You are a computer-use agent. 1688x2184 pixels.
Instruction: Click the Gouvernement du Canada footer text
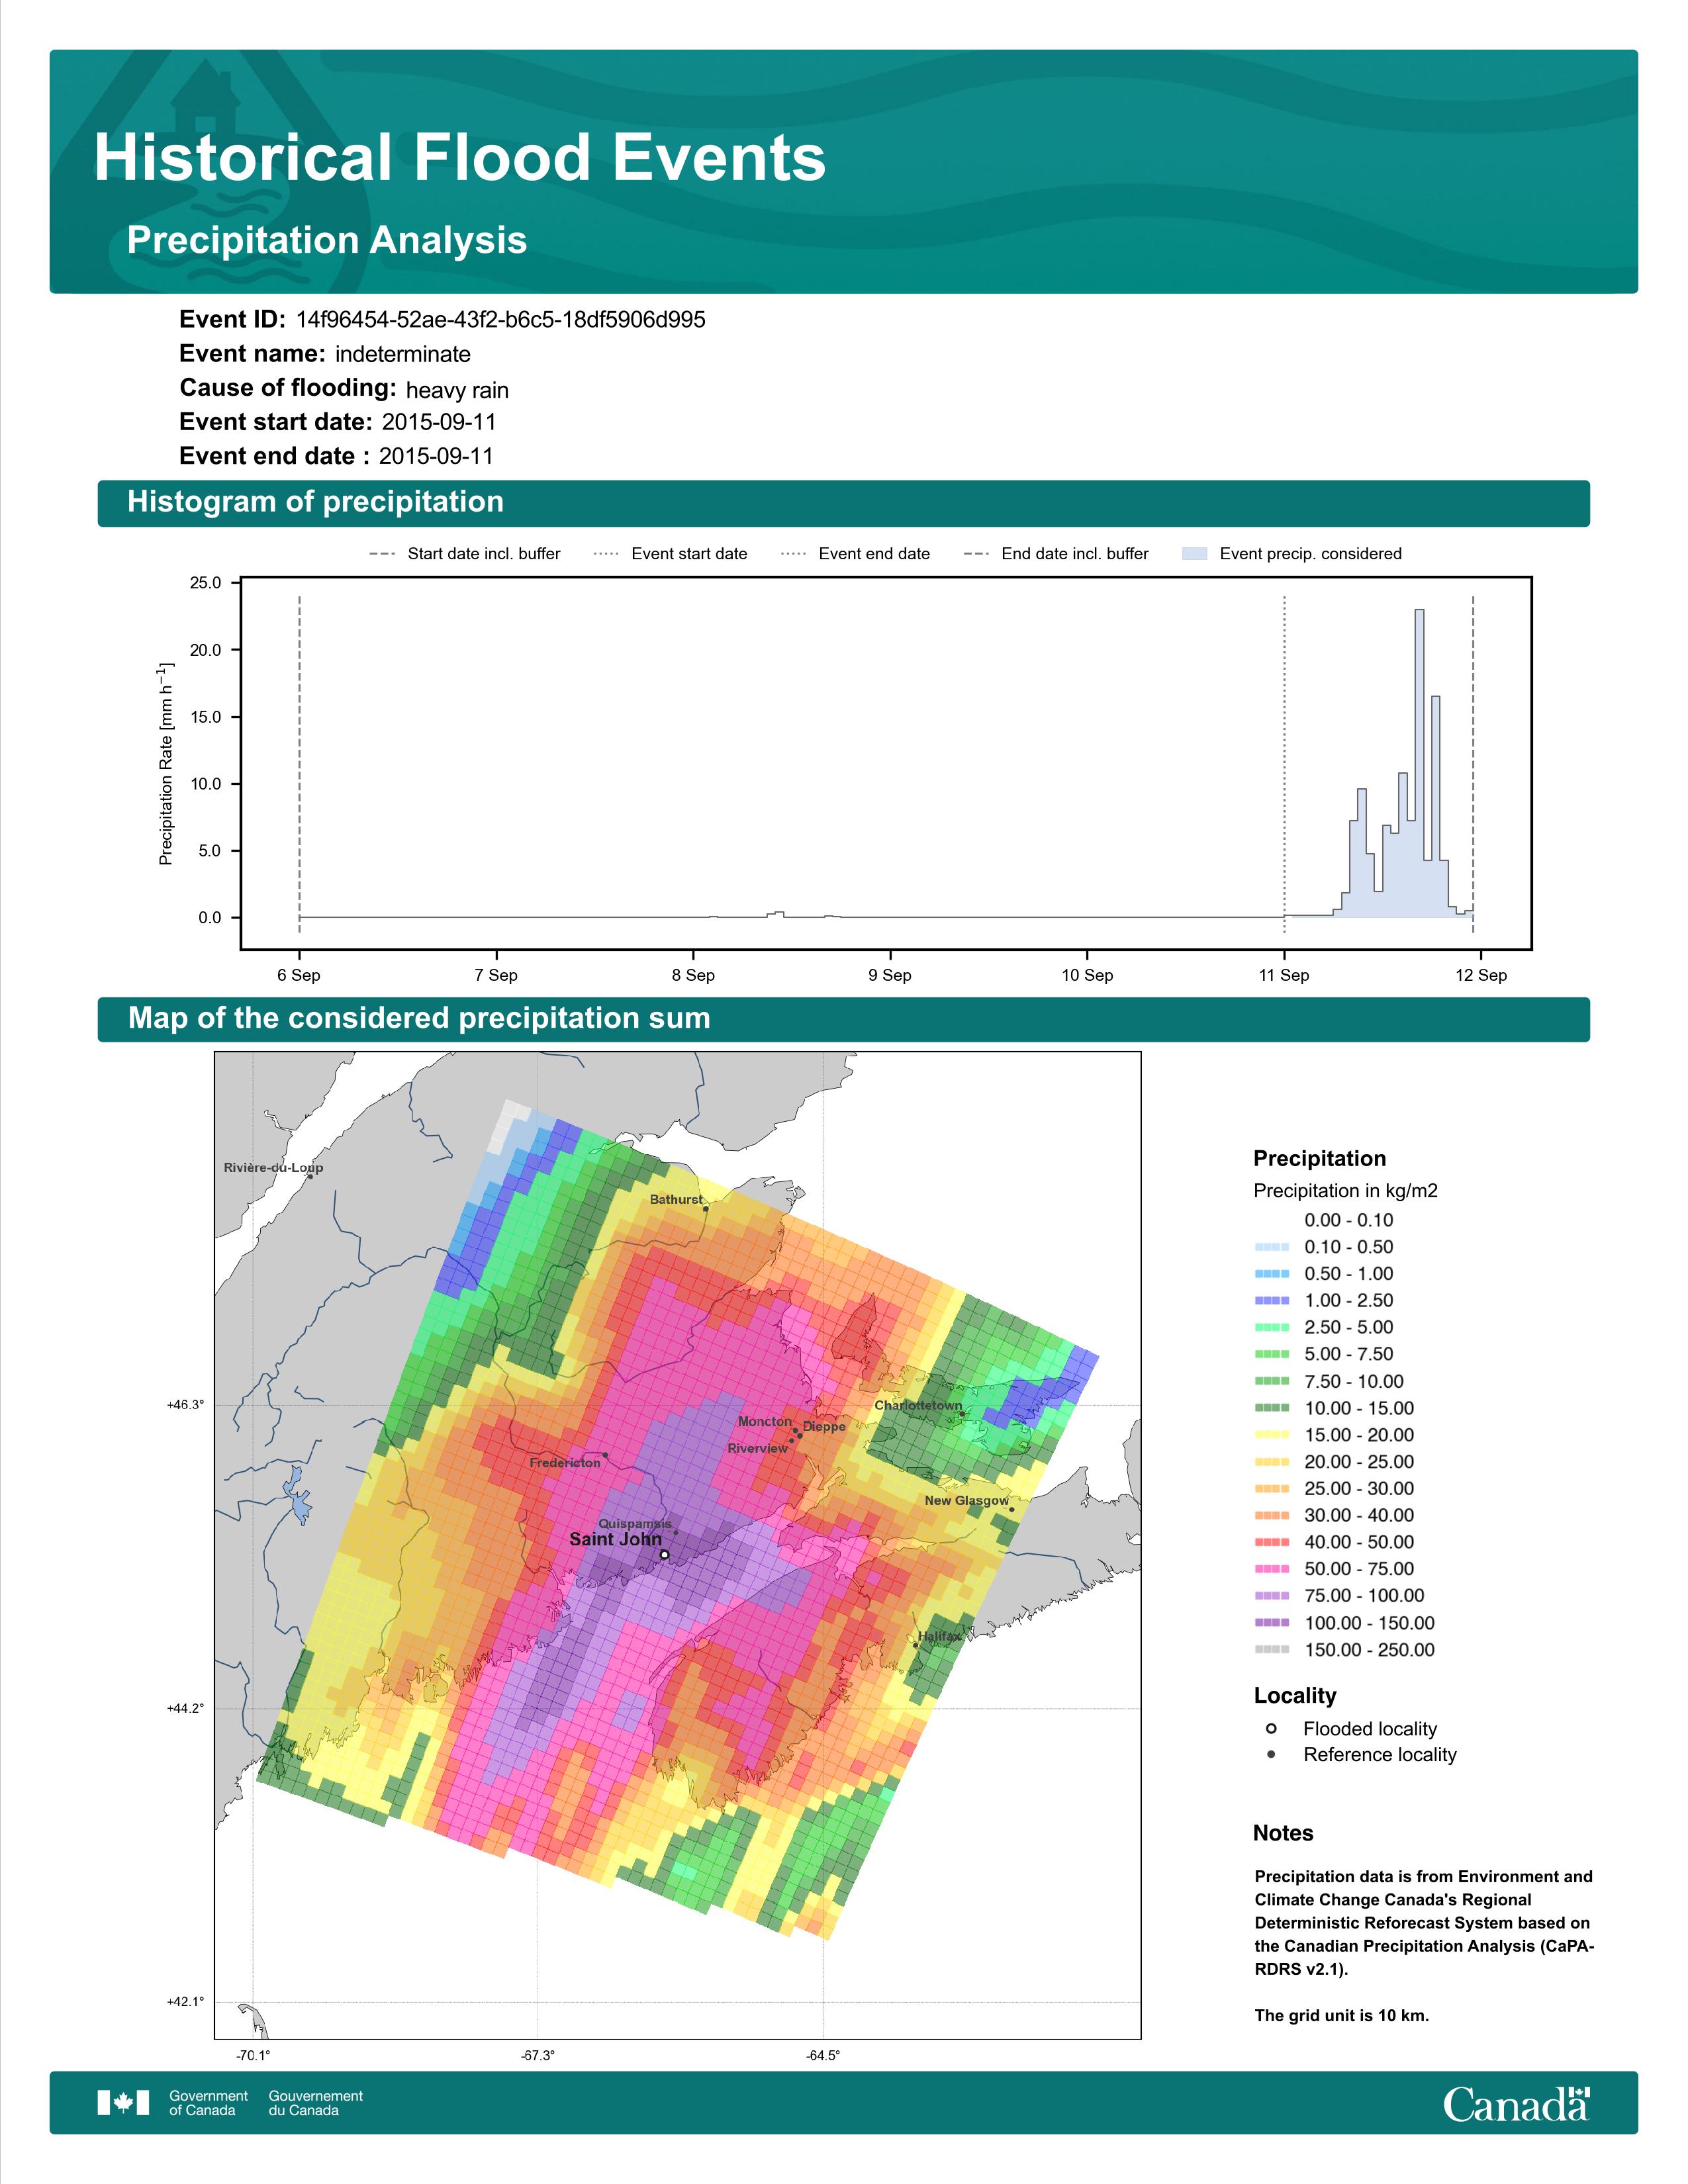tap(315, 2103)
